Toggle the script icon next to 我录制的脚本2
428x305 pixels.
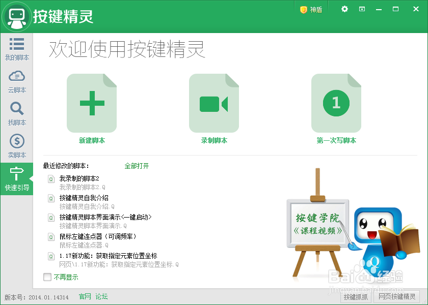point(52,179)
